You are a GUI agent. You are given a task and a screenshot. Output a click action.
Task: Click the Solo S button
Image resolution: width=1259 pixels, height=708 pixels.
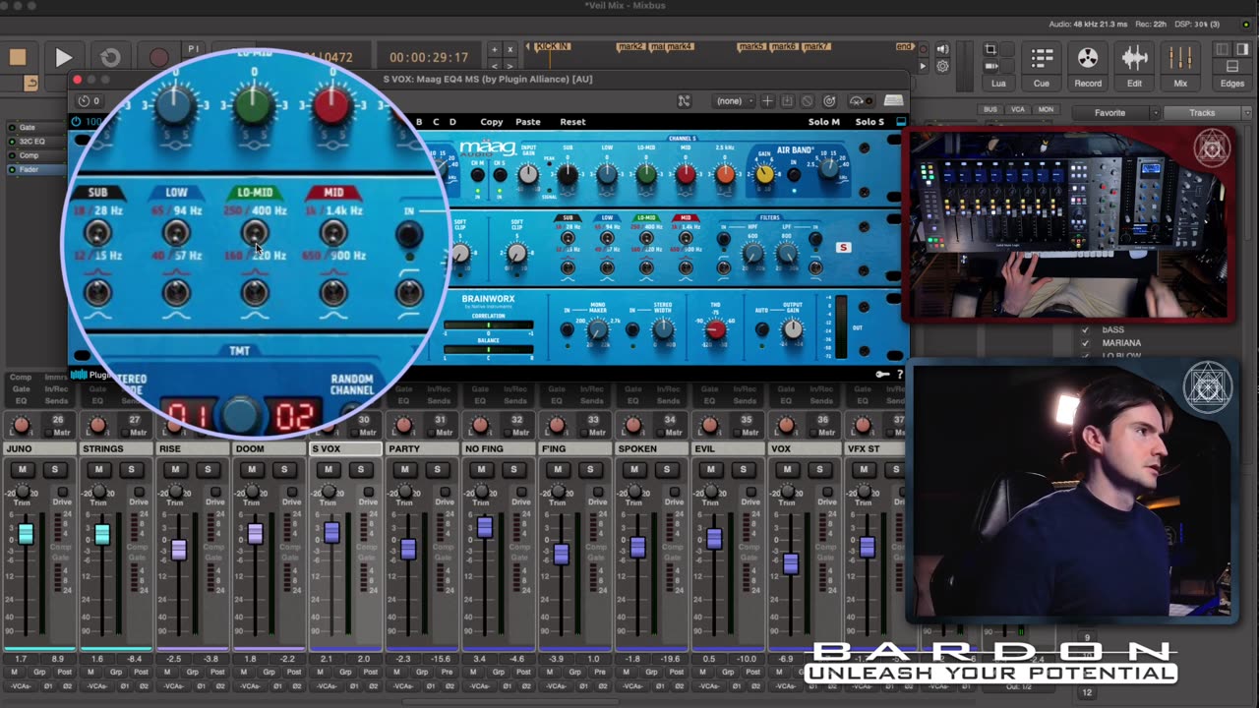[x=869, y=122]
